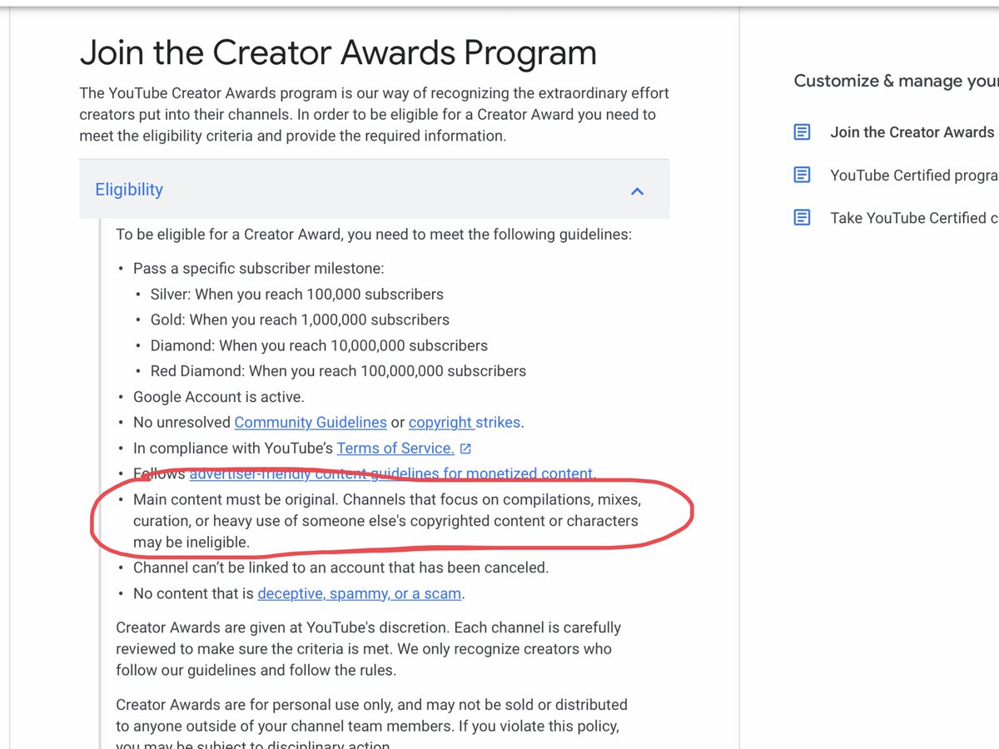Click 'Pass a specific subscriber milestone' text
Image resolution: width=999 pixels, height=749 pixels.
tap(258, 268)
